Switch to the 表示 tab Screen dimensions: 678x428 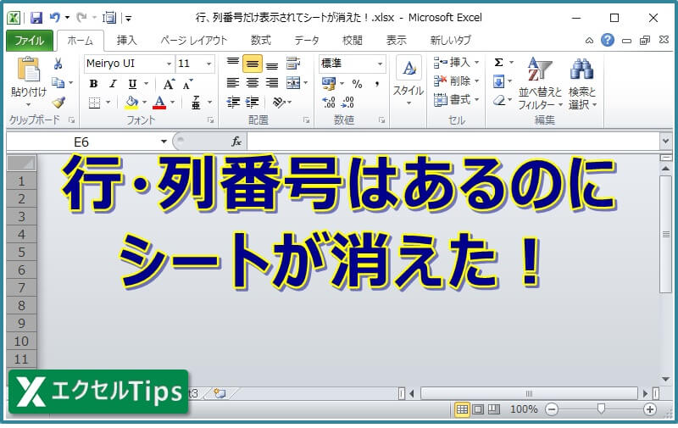[396, 41]
